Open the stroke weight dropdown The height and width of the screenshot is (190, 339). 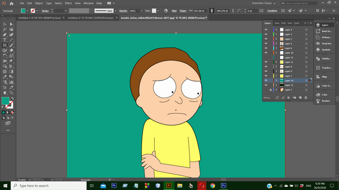[66, 11]
